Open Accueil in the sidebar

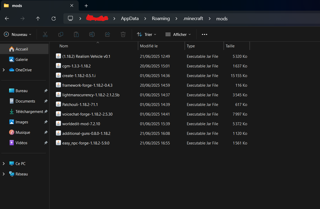pyautogui.click(x=24, y=49)
